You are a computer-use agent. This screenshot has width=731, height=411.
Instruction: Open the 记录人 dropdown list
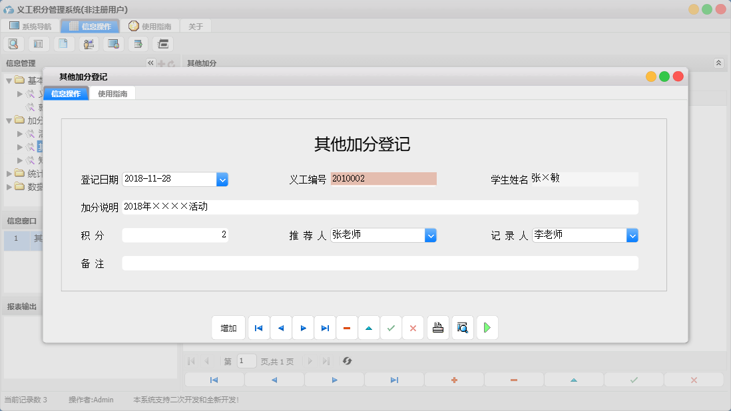click(632, 235)
